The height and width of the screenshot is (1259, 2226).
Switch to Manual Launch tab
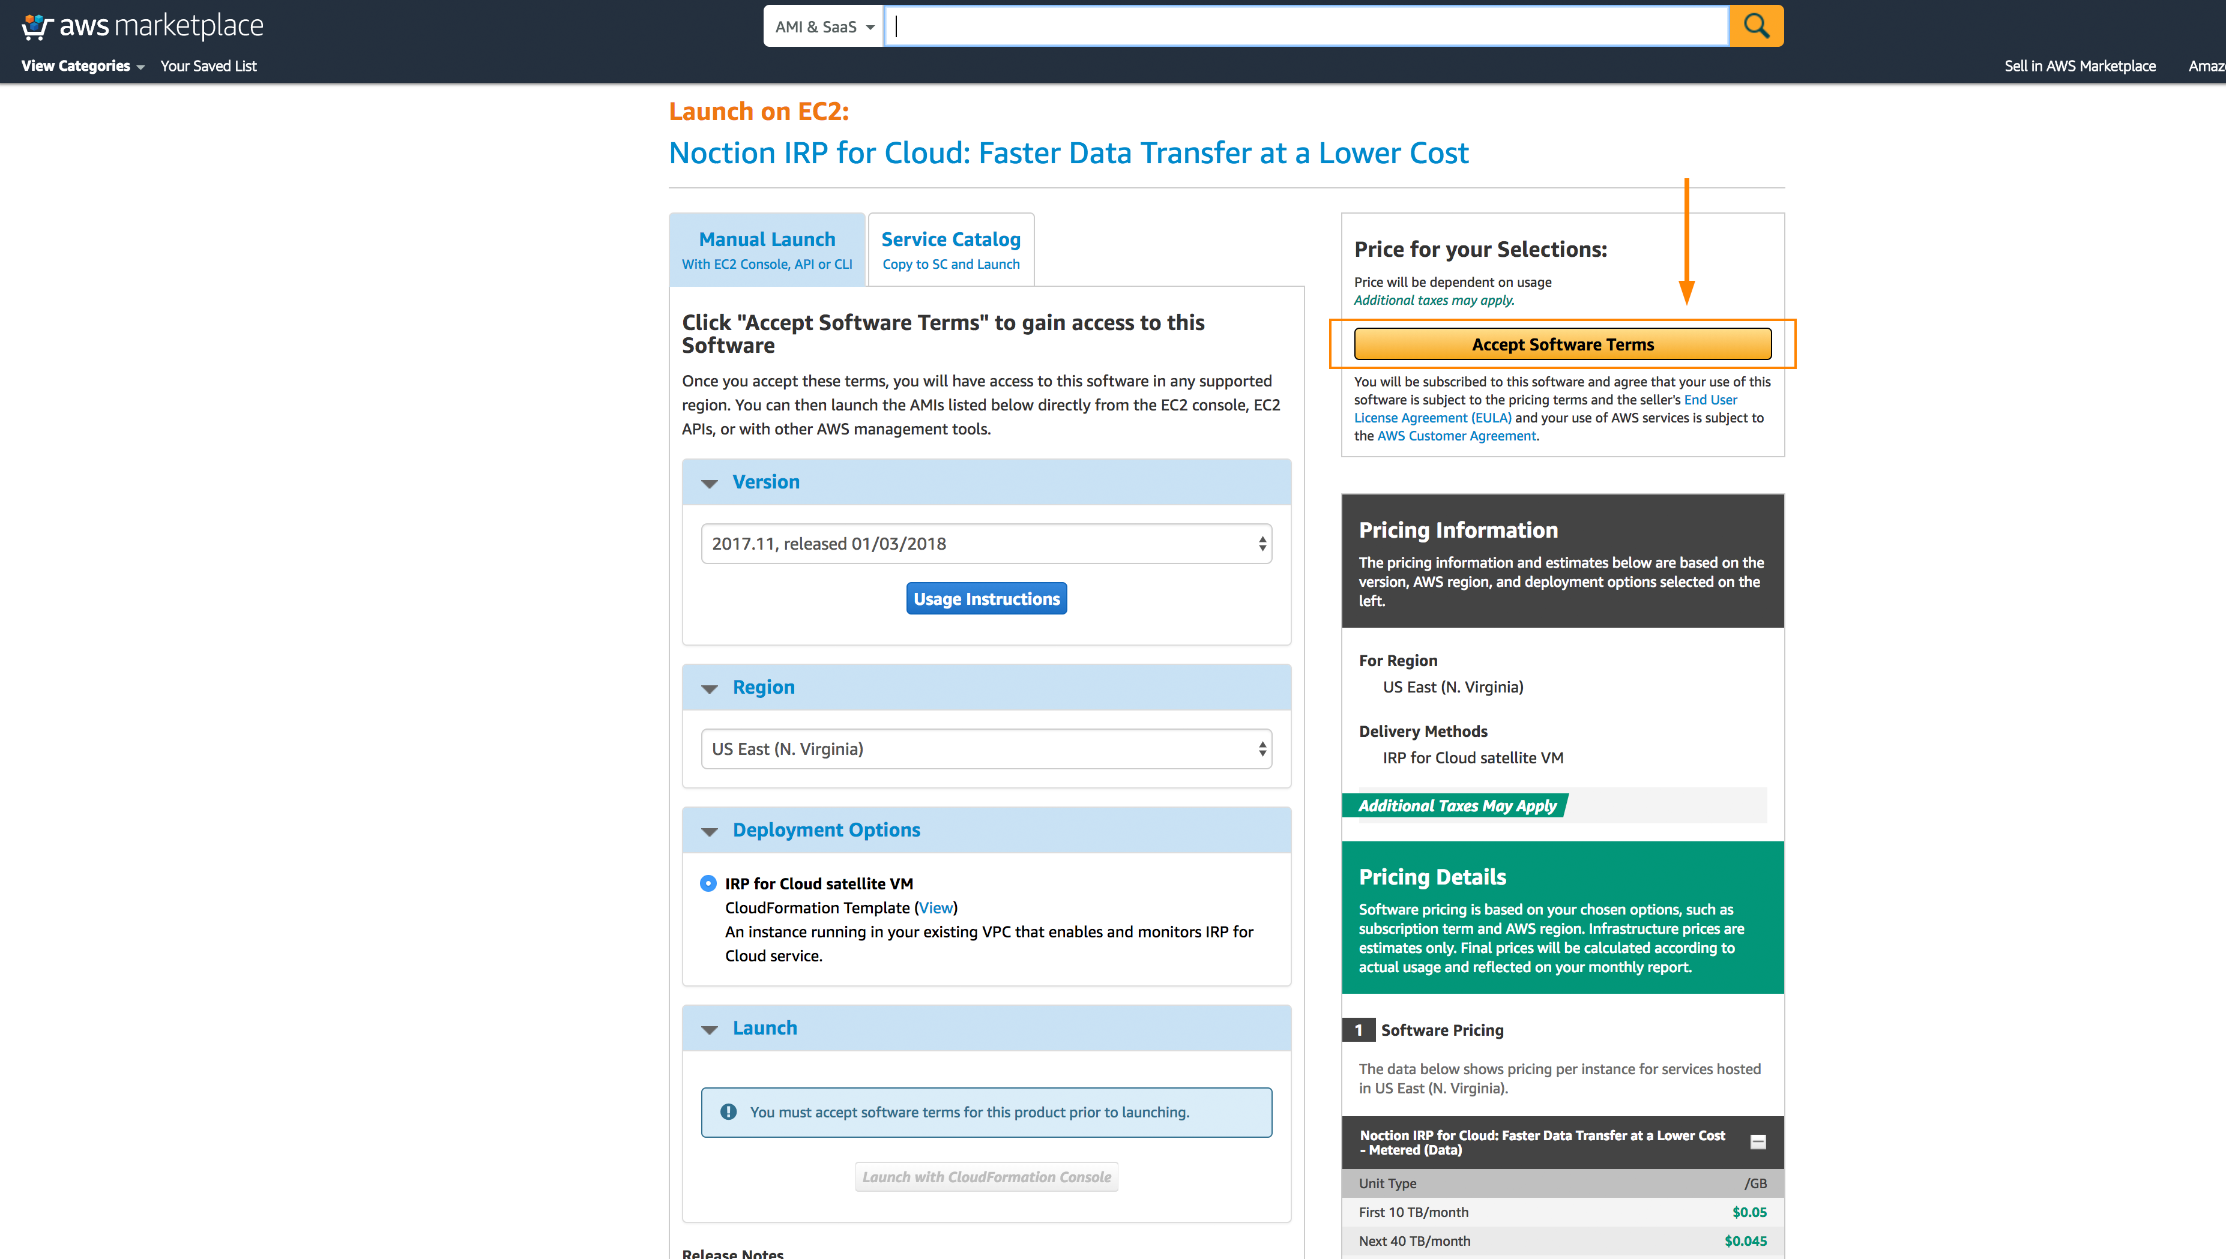point(767,249)
